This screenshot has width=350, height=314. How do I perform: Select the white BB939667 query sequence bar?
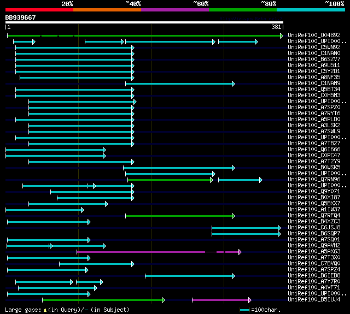point(144,22)
